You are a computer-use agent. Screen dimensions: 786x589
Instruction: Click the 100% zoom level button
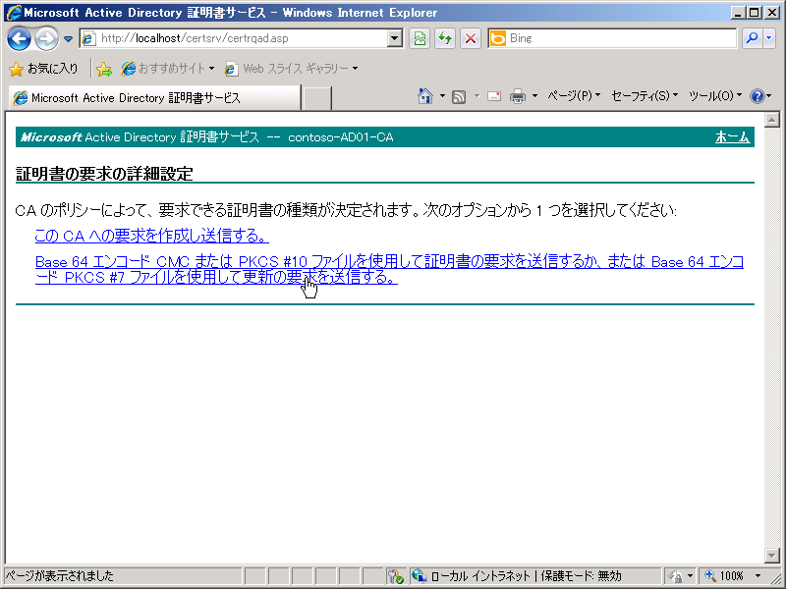point(725,576)
